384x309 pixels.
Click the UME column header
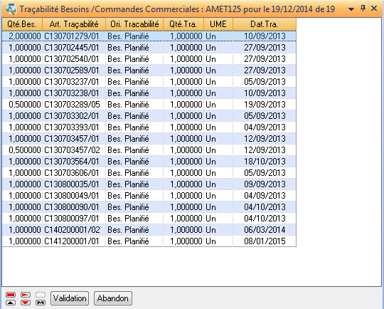218,24
